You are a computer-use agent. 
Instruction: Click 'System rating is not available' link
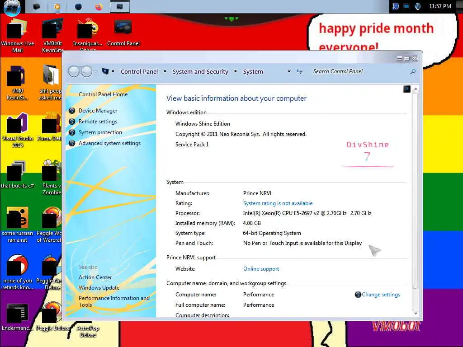point(278,203)
